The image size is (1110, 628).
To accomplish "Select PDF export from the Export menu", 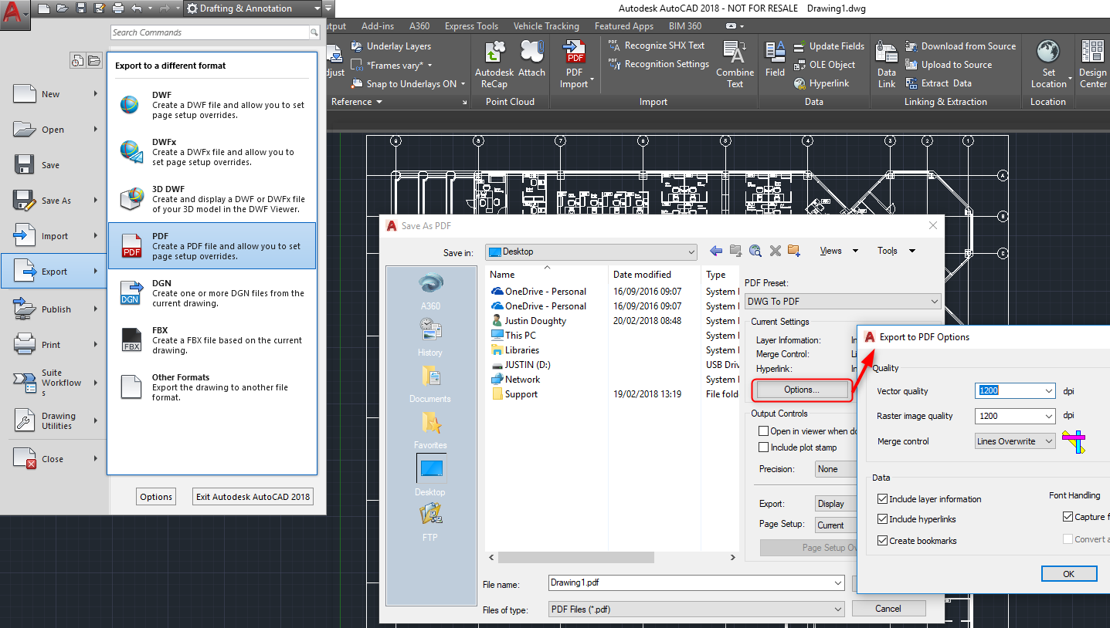I will click(212, 245).
